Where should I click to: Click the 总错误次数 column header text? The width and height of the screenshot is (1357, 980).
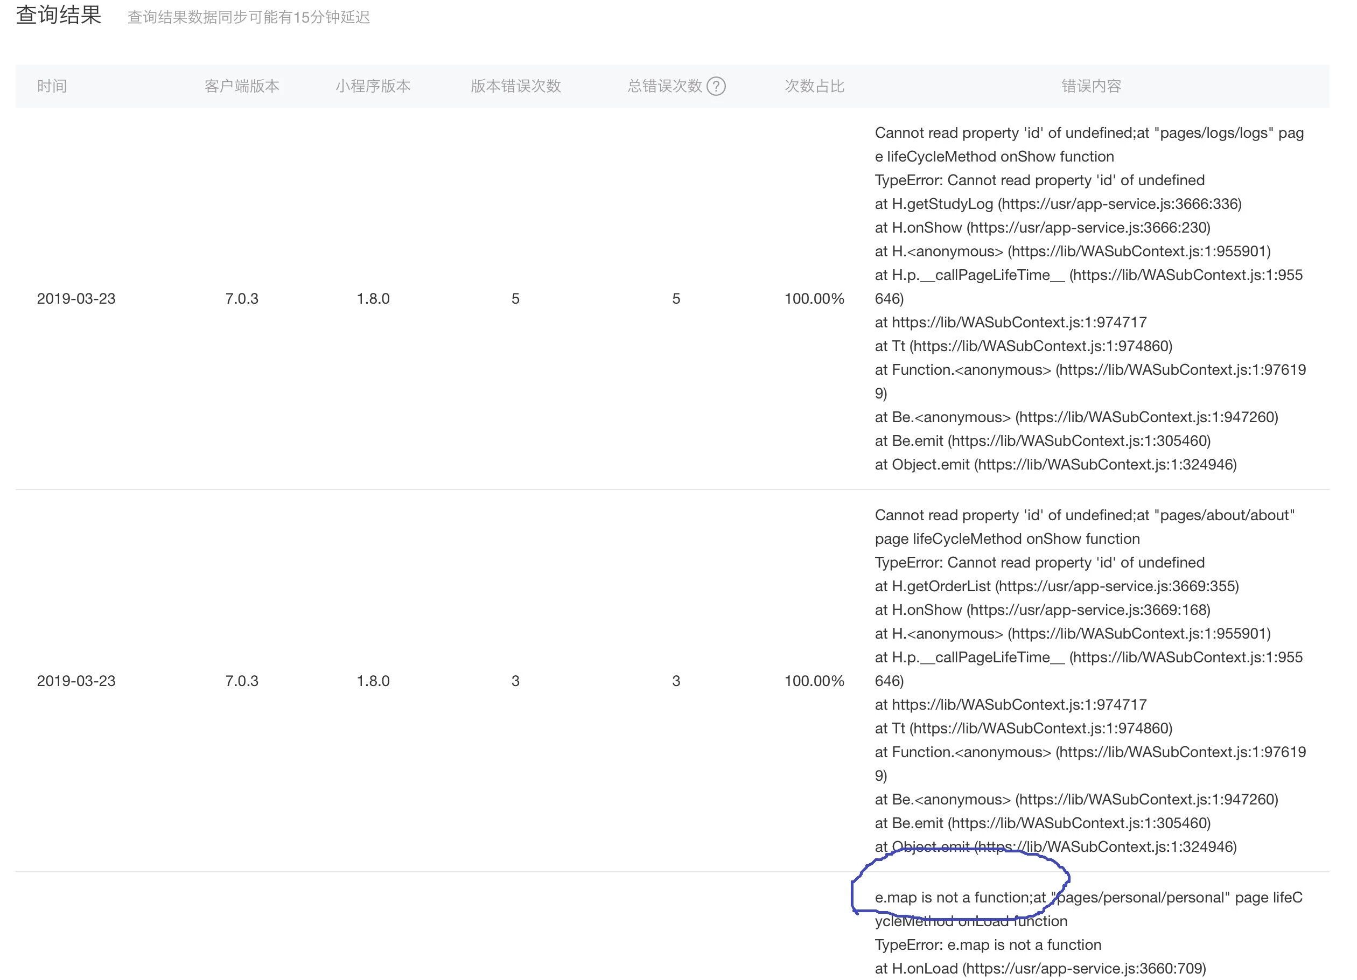tap(664, 86)
